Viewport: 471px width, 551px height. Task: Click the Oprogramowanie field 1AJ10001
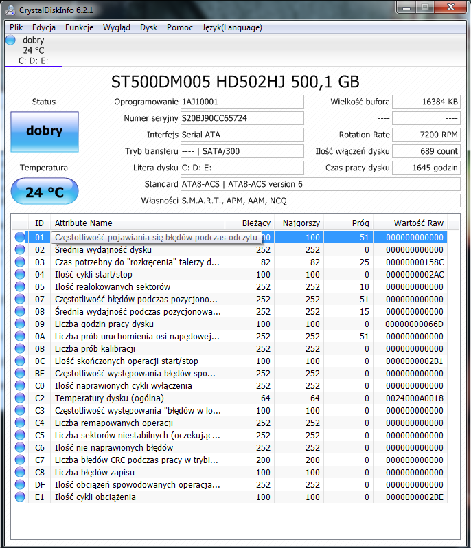click(x=242, y=102)
